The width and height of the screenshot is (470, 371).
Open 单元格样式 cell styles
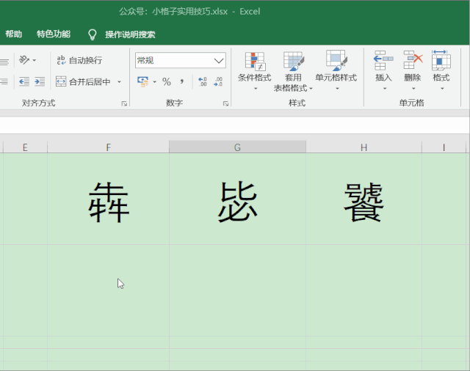click(336, 71)
